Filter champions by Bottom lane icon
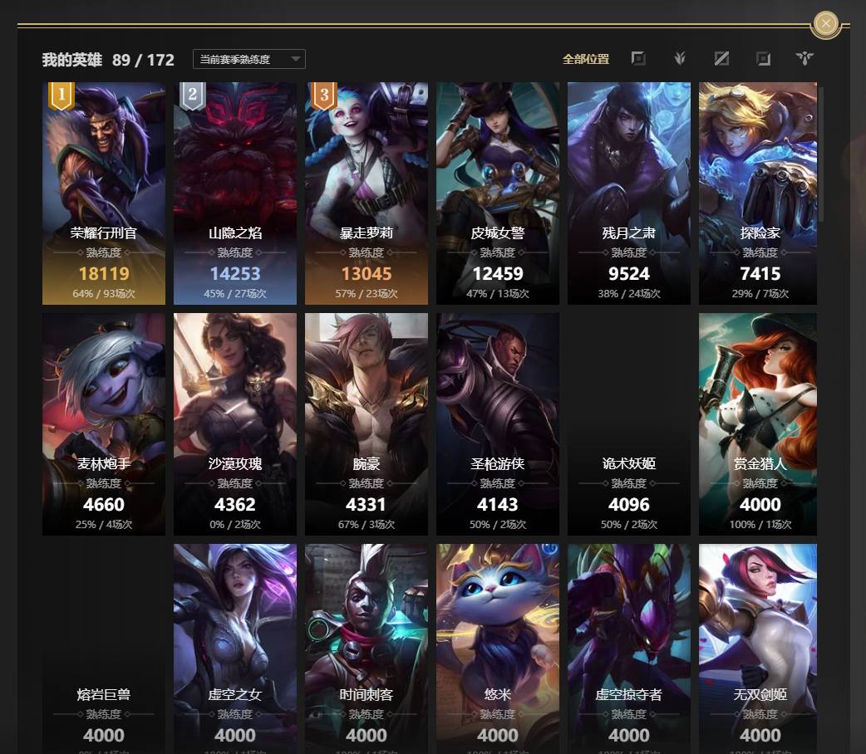866x754 pixels. coord(763,58)
